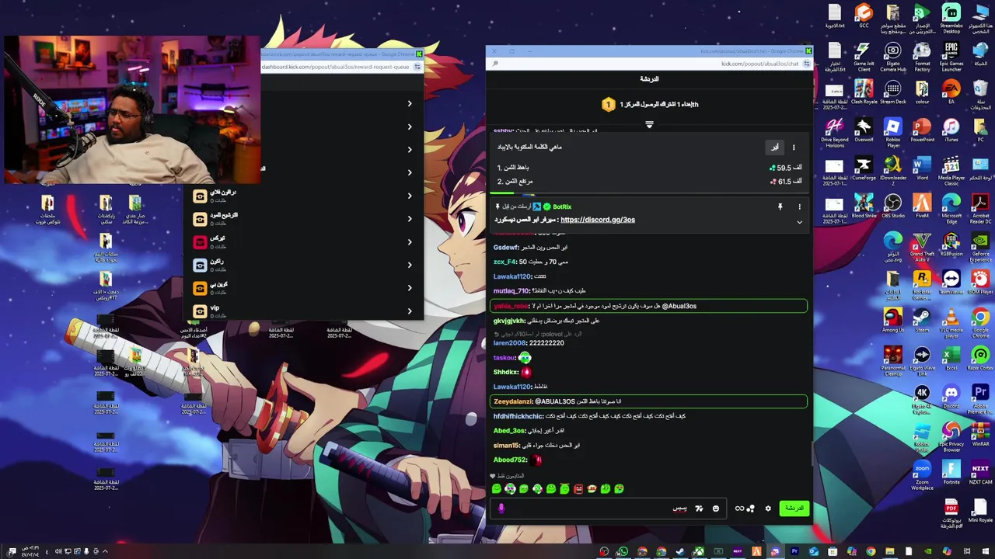Select the vip reward in queue list

tap(303, 311)
